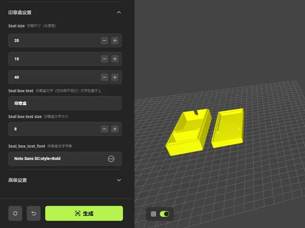The height and width of the screenshot is (228, 305).
Task: Click the seal size field showing 25
Action: tap(65, 40)
